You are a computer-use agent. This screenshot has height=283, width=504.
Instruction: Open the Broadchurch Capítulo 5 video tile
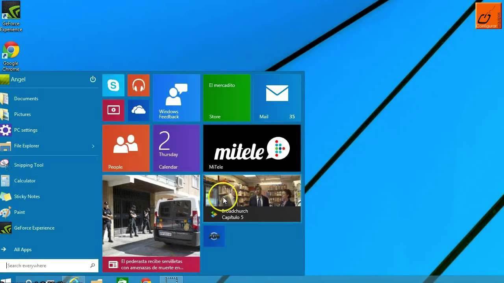click(x=252, y=198)
